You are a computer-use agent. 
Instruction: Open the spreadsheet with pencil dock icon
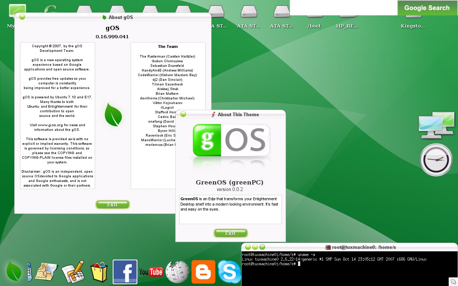click(x=73, y=272)
